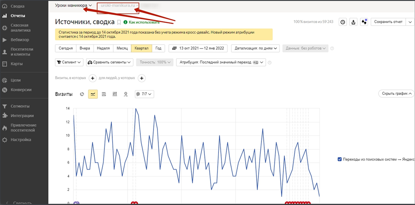Activate the line chart view toggle

tap(93, 94)
